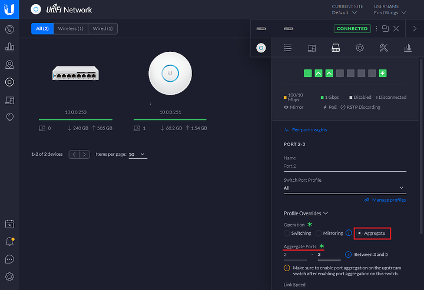
Task: Open device panel Details list icon
Action: point(287,48)
